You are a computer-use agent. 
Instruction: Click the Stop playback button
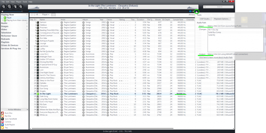(x=15, y=7)
